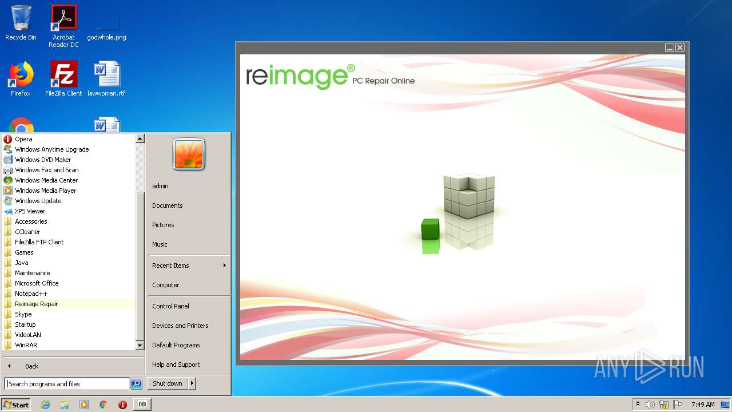Viewport: 732px width, 412px height.
Task: Open Windows Explorer from taskbar
Action: pos(65,405)
